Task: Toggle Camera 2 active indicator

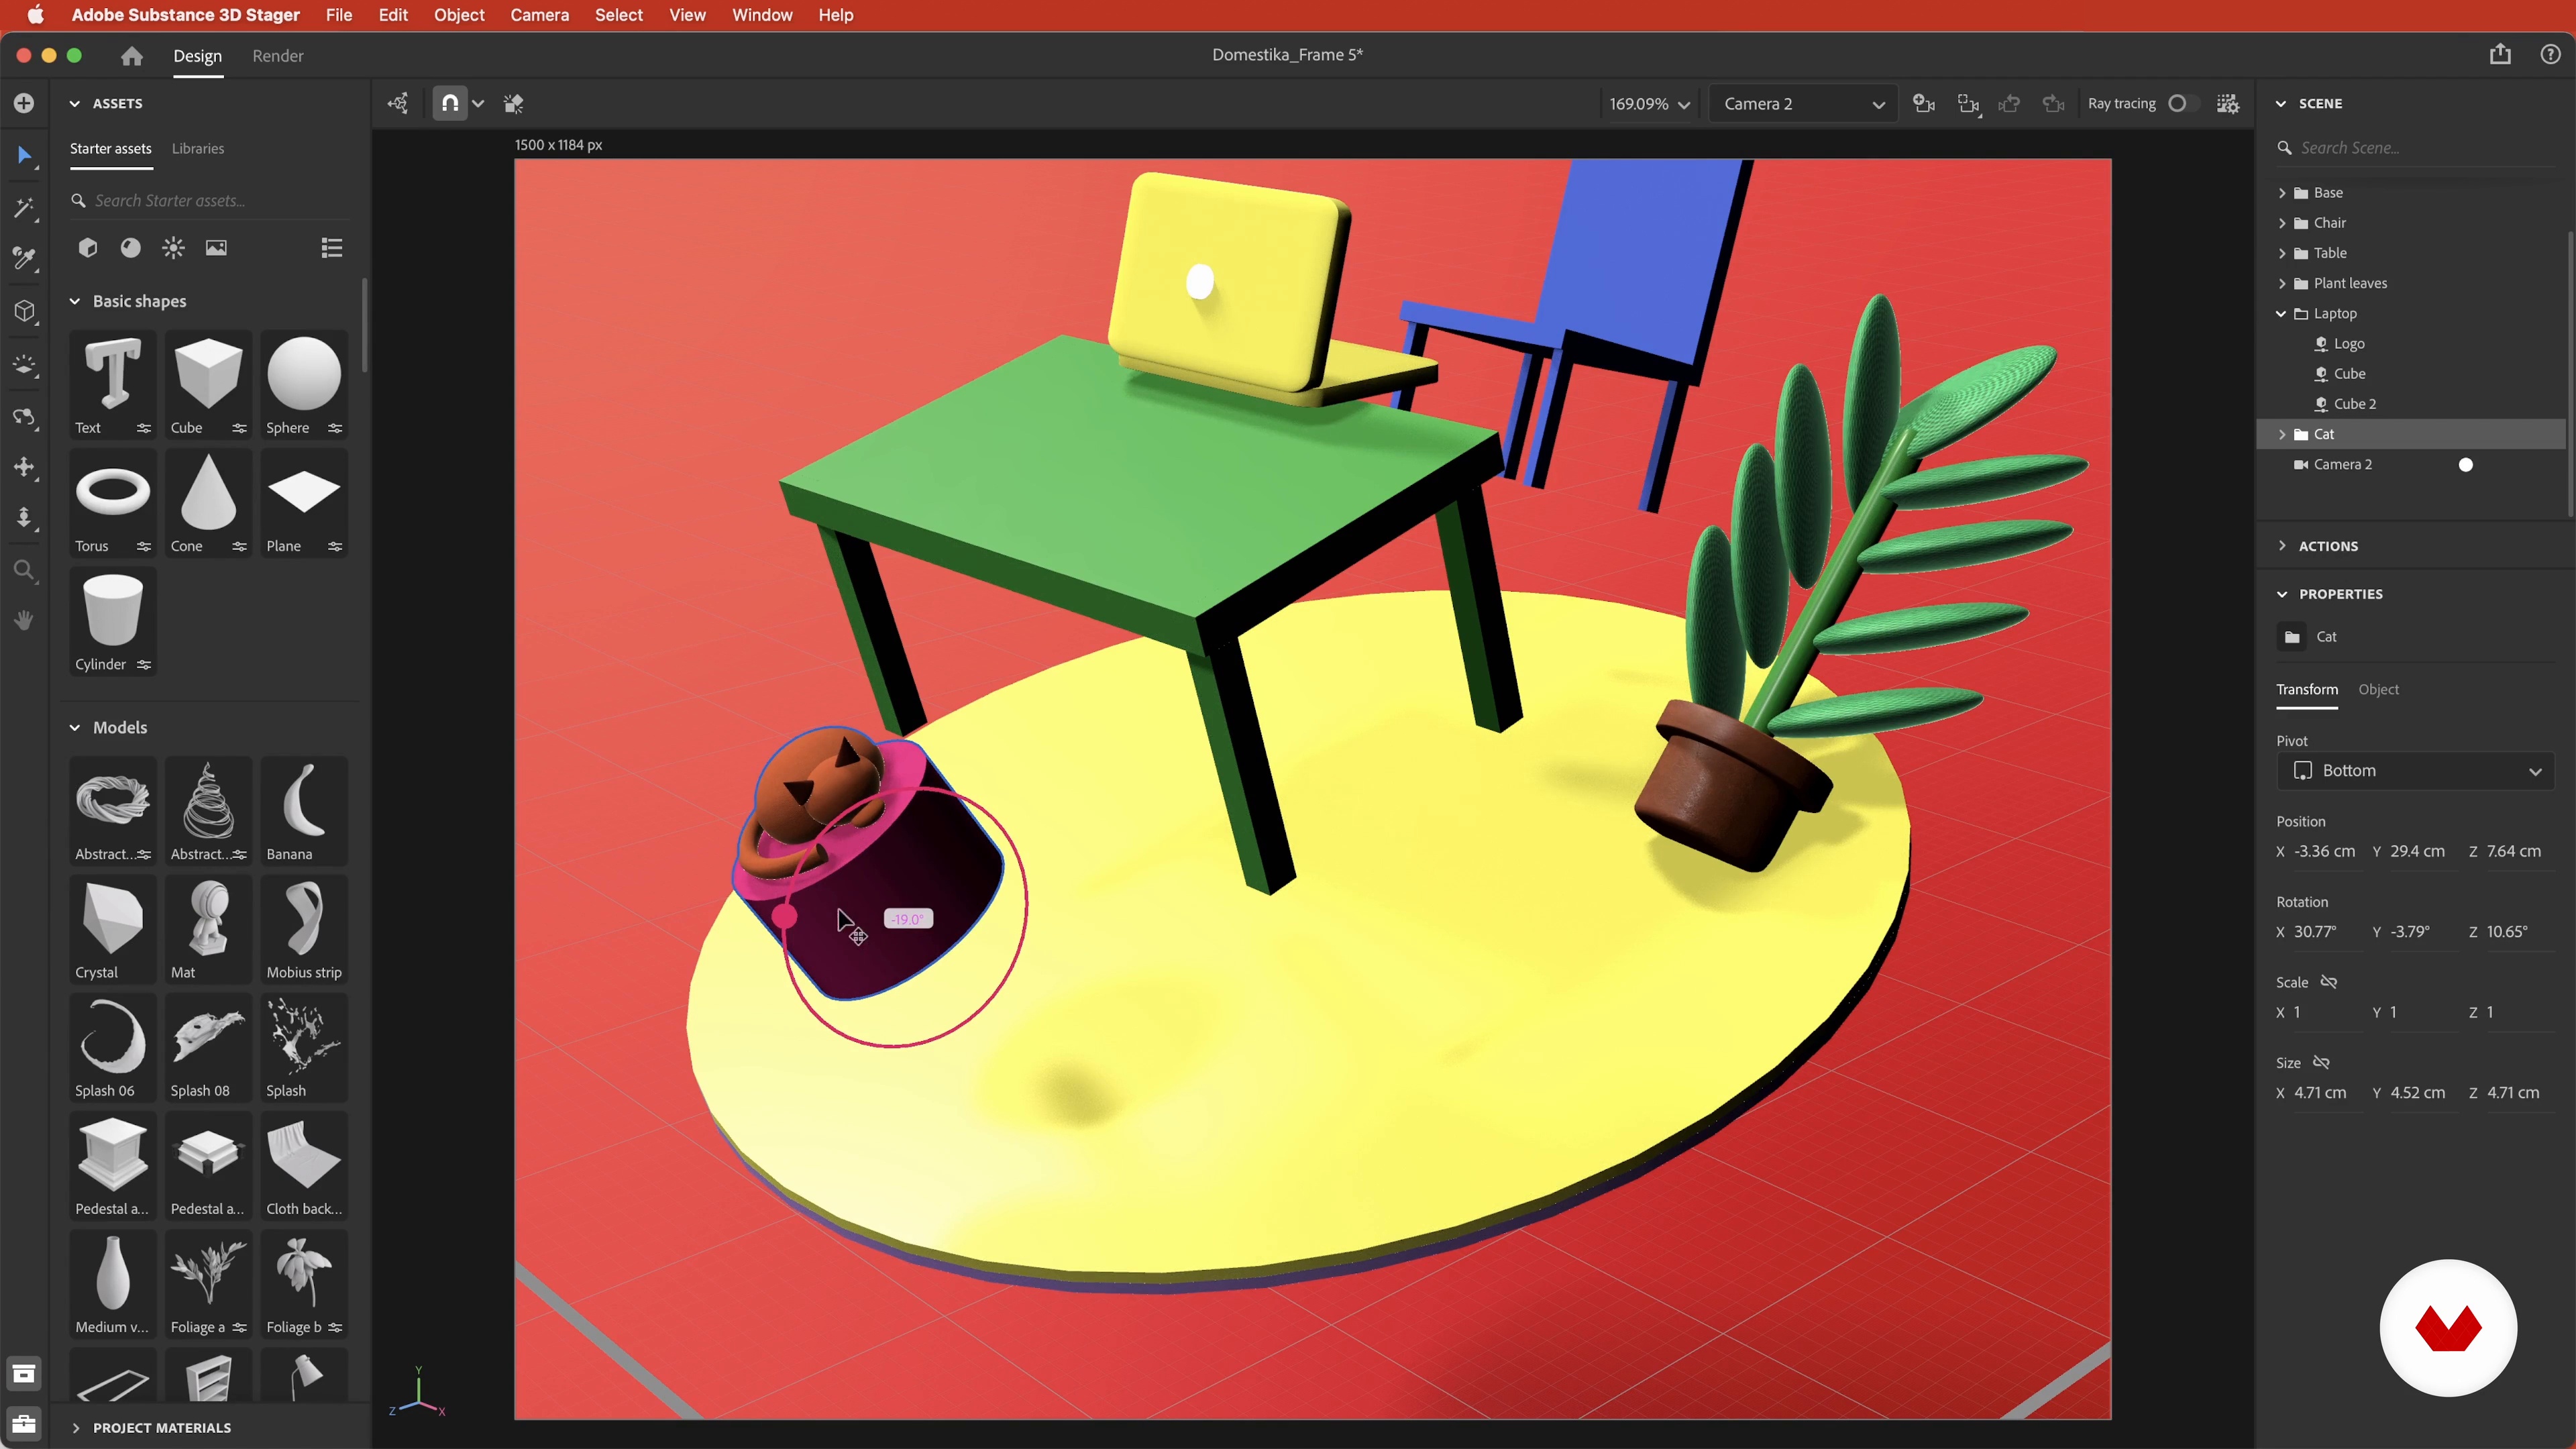Action: [x=2466, y=464]
